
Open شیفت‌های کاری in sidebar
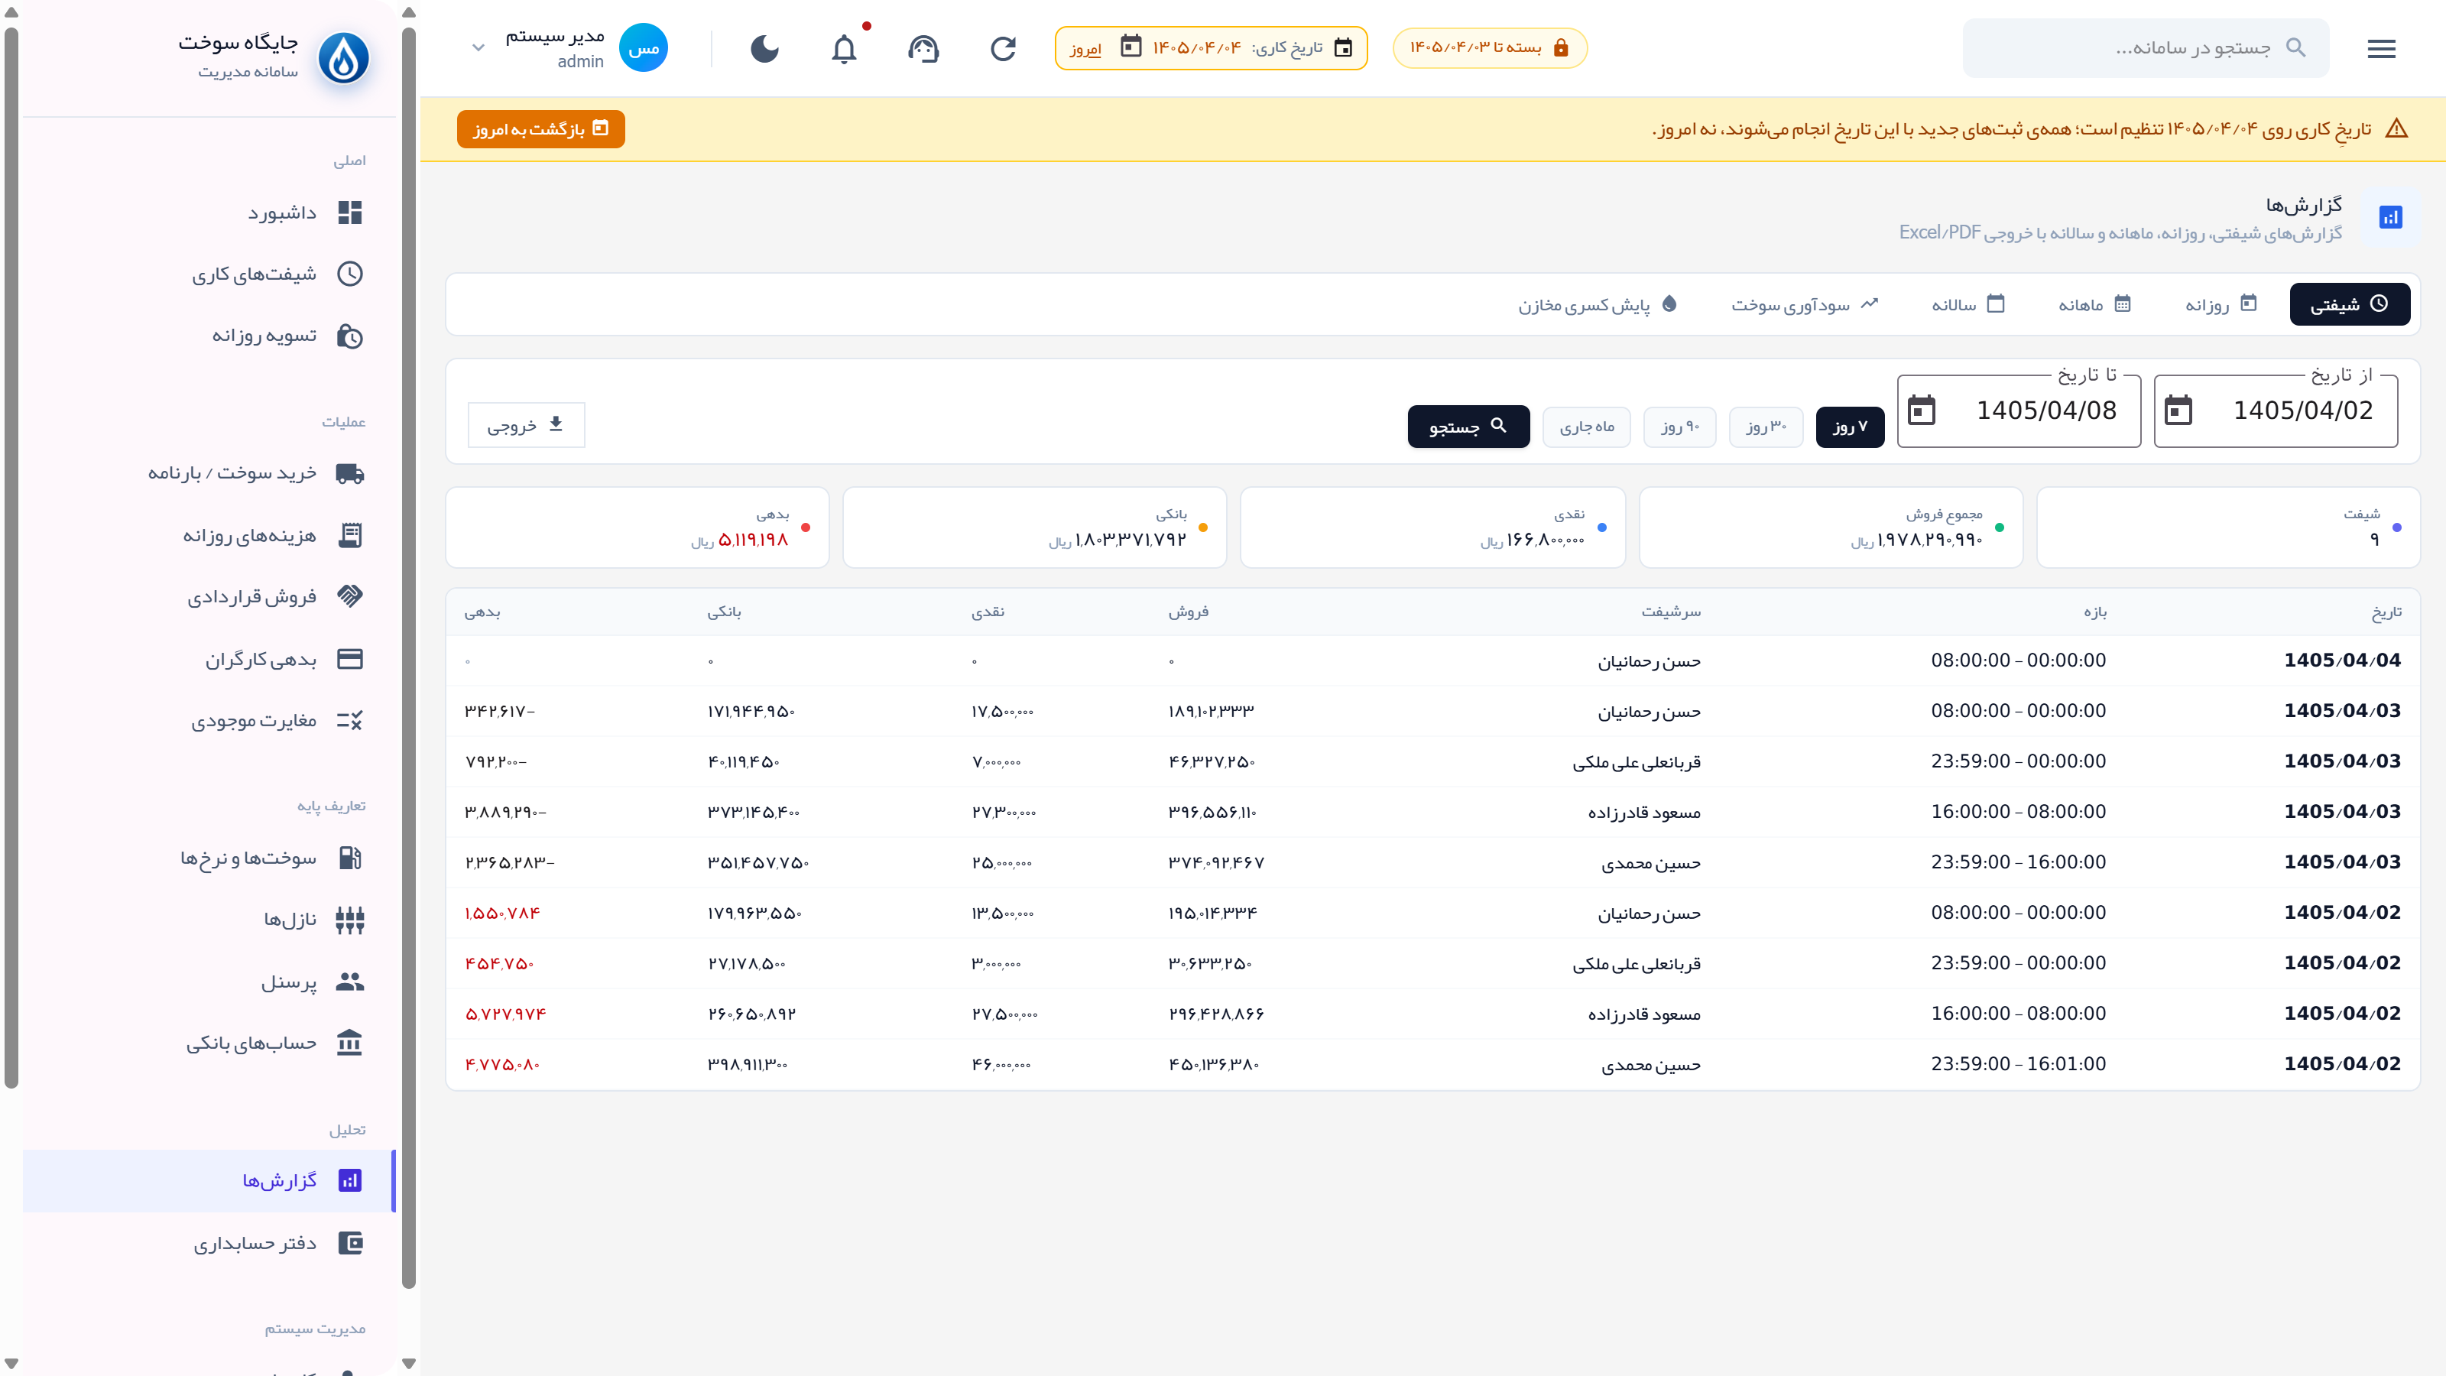[x=209, y=274]
